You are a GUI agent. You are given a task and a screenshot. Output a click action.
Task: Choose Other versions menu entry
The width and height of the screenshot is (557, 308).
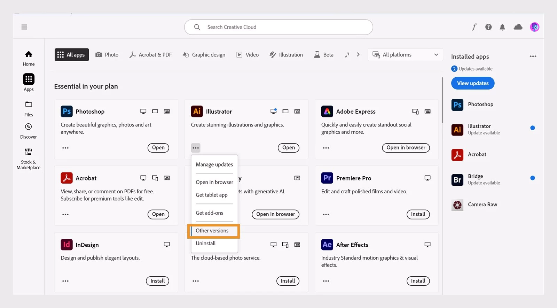click(x=212, y=231)
